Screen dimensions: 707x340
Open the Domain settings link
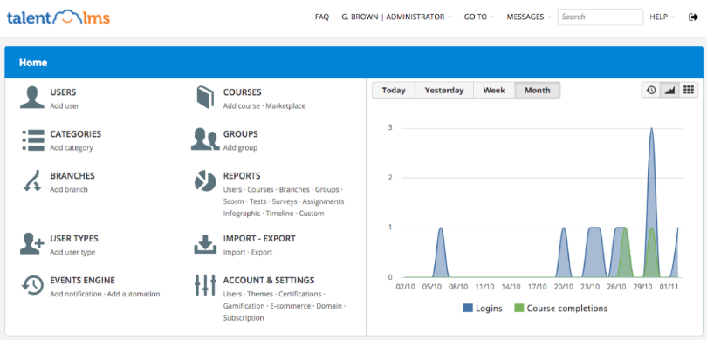point(328,306)
